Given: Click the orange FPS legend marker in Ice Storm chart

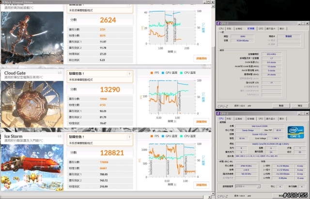Looking at the screenshot, I should coord(152,136).
